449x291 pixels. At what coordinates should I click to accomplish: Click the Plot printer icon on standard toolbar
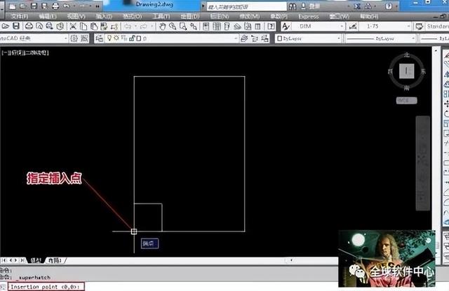(29, 27)
